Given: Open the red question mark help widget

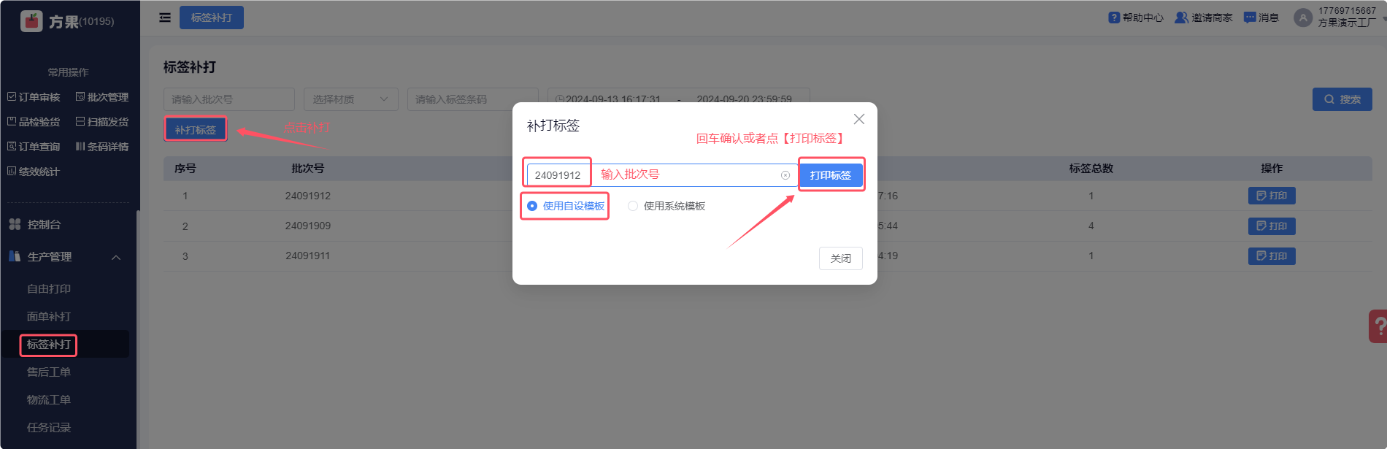Looking at the screenshot, I should tap(1378, 326).
